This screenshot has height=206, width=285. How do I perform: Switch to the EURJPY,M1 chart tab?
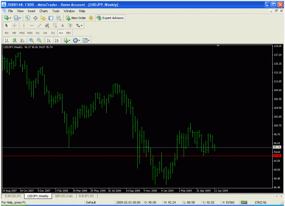(86, 196)
